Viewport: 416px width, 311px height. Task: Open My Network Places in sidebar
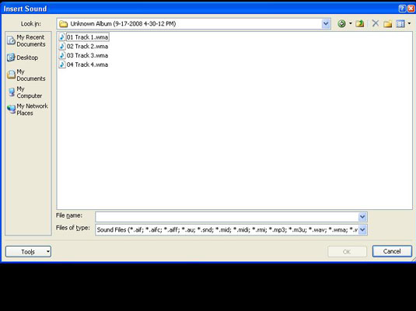(x=27, y=110)
